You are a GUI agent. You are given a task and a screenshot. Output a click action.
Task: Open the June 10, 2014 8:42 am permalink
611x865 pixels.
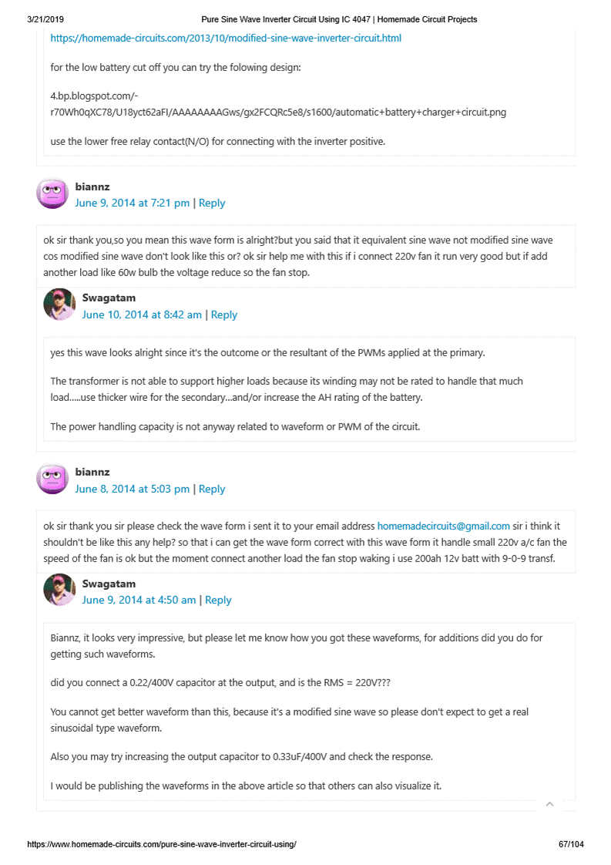pos(142,315)
